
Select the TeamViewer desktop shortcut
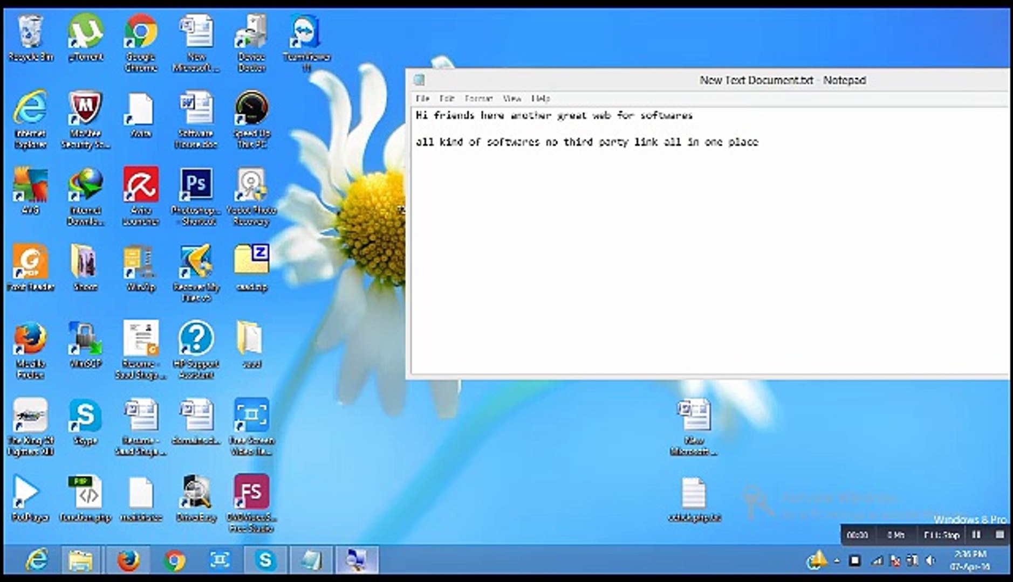click(306, 43)
